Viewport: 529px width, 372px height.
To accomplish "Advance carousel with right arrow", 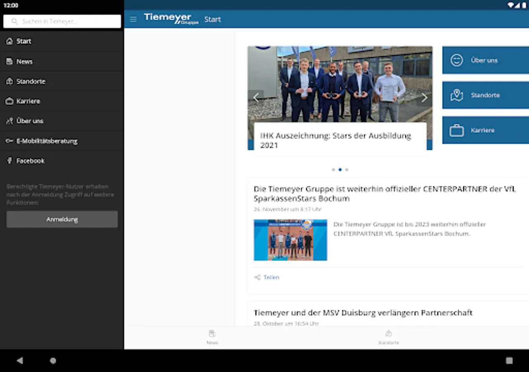I will point(424,98).
